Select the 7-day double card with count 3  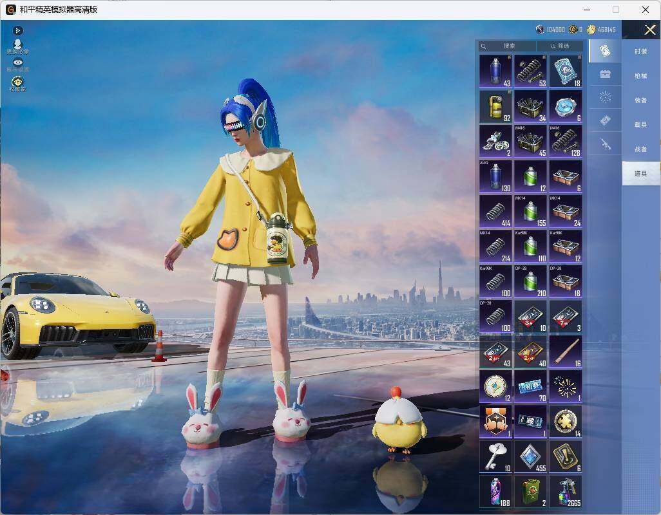coord(566,316)
